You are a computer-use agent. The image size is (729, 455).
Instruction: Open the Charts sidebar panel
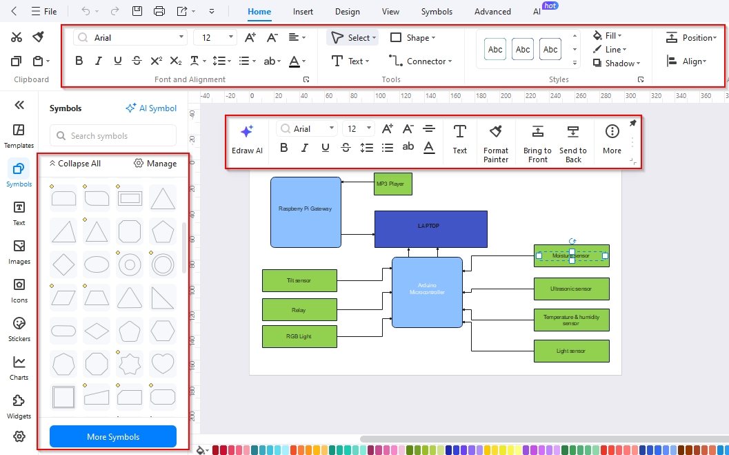click(x=19, y=368)
